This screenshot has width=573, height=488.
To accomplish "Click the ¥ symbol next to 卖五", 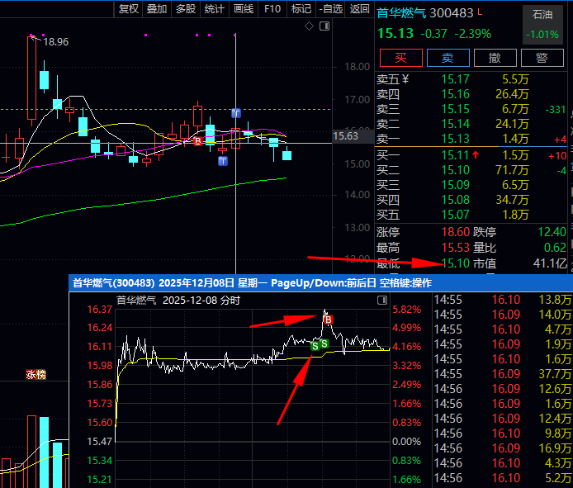I will 405,79.
